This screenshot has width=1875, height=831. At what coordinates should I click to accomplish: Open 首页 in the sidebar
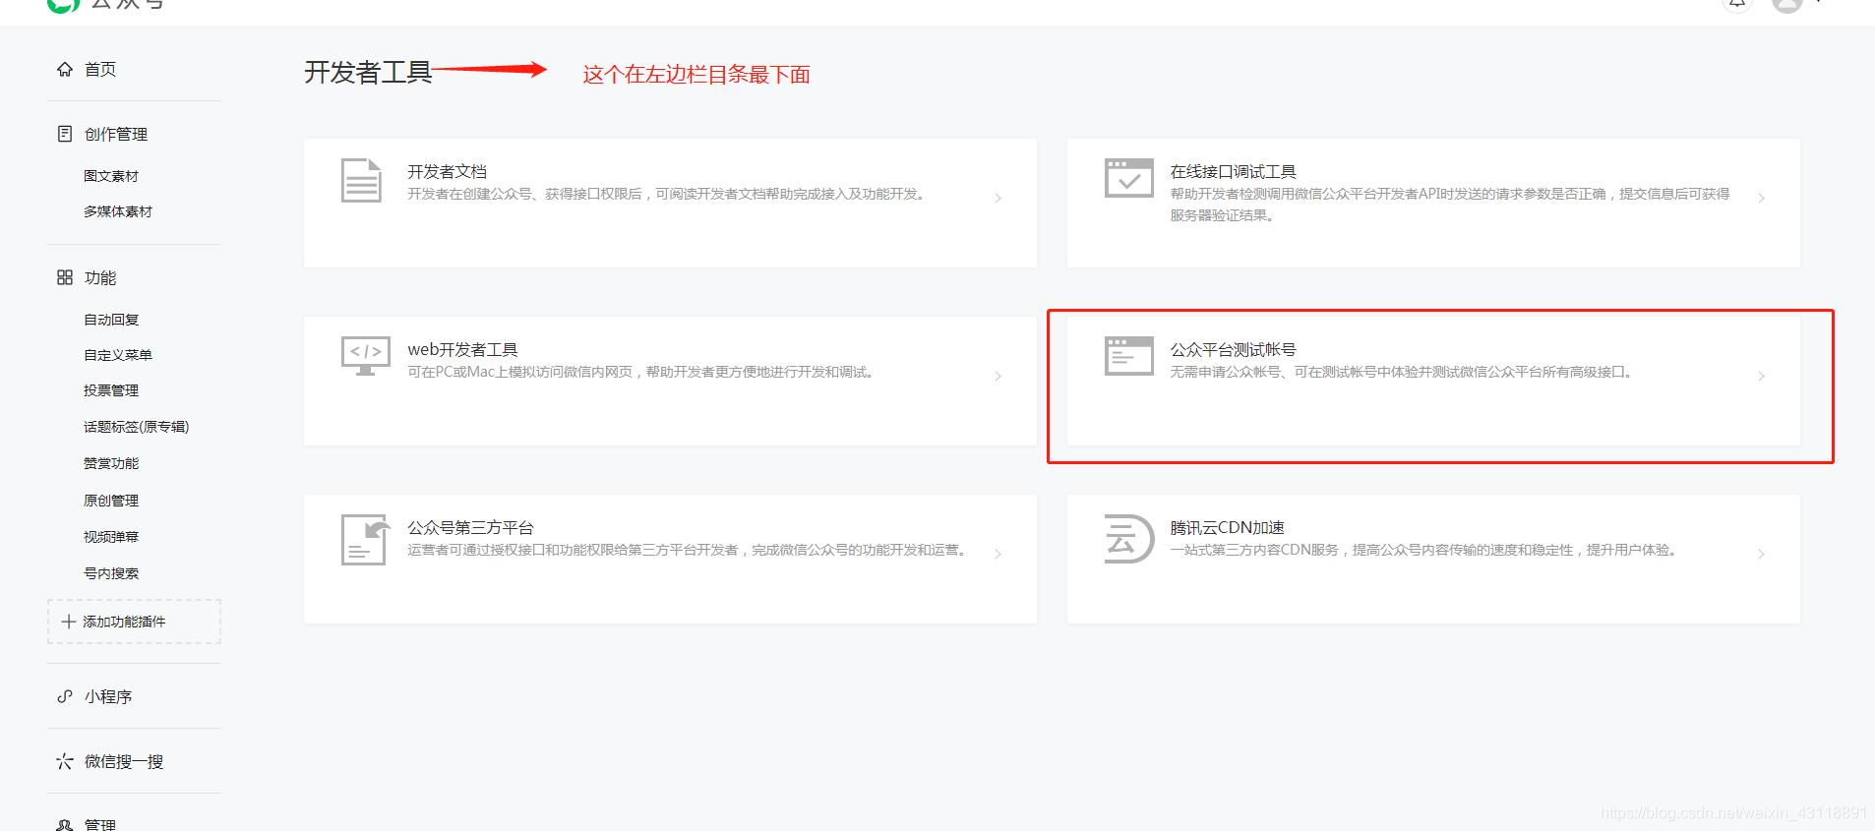100,69
